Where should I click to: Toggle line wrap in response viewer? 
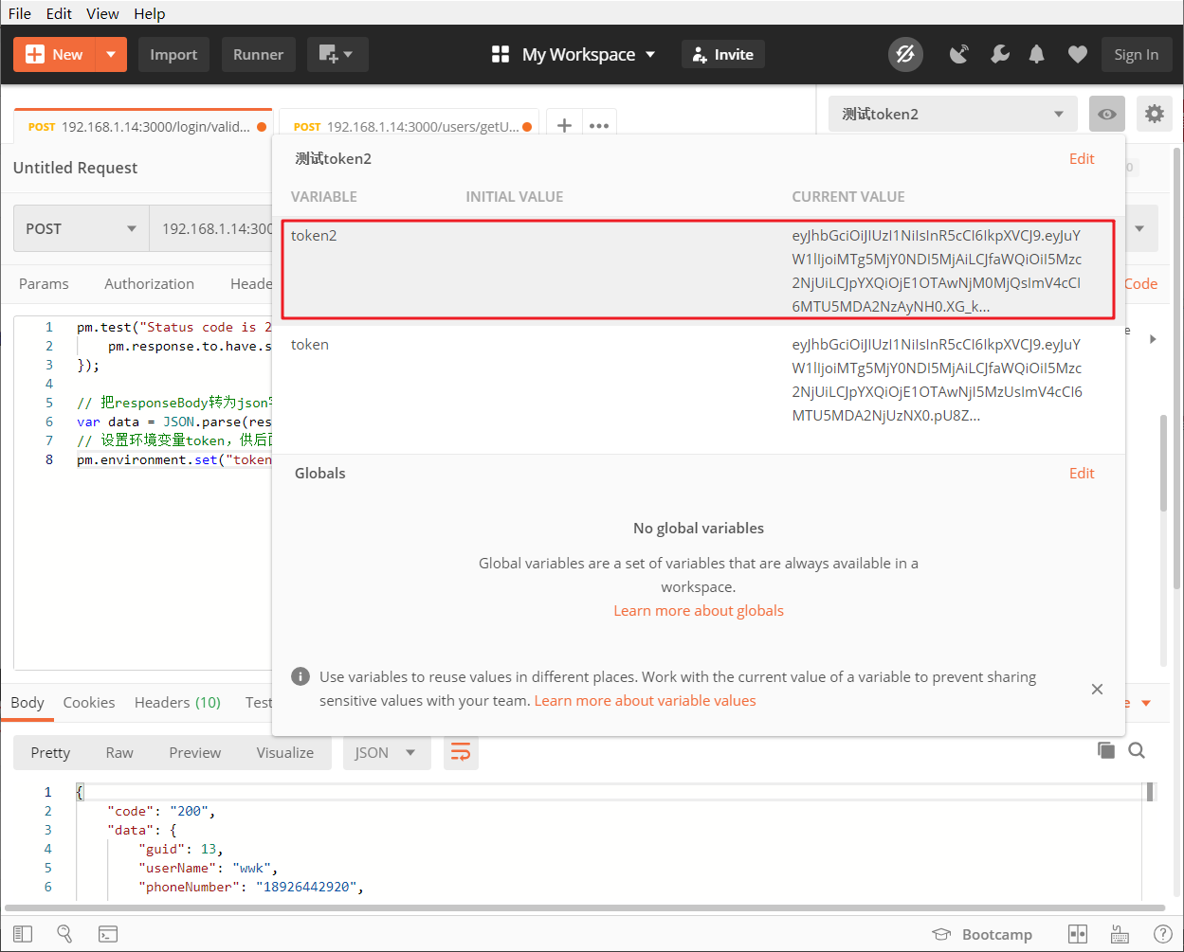pos(461,752)
